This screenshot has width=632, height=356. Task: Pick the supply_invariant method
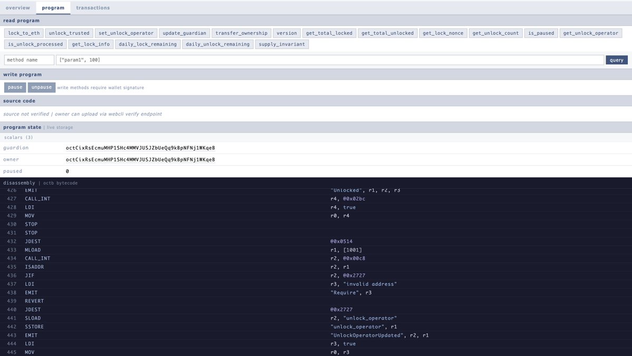tap(282, 44)
